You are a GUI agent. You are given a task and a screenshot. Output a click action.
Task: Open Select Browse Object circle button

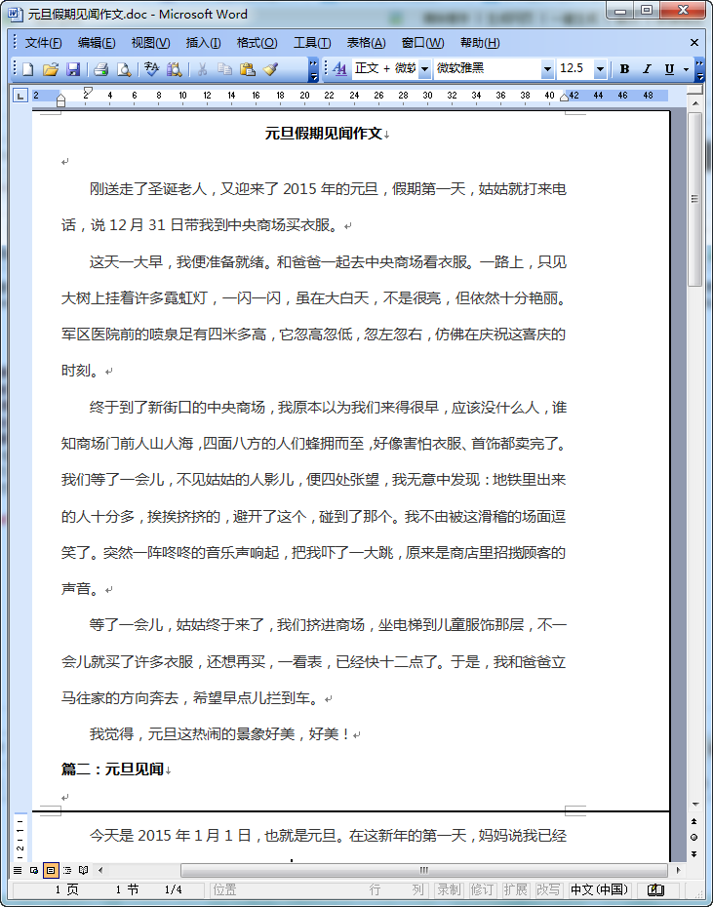click(x=694, y=837)
